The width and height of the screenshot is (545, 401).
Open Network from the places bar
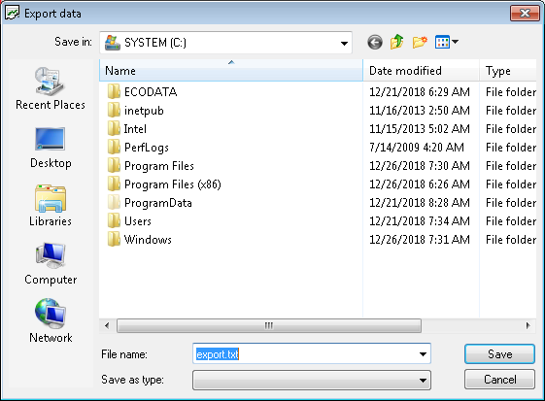point(51,321)
